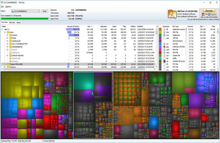Click the Scan button

pos(45,11)
